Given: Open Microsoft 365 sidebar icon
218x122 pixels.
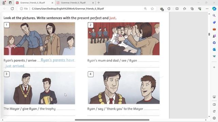Looking at the screenshot, I should click(x=214, y=43).
